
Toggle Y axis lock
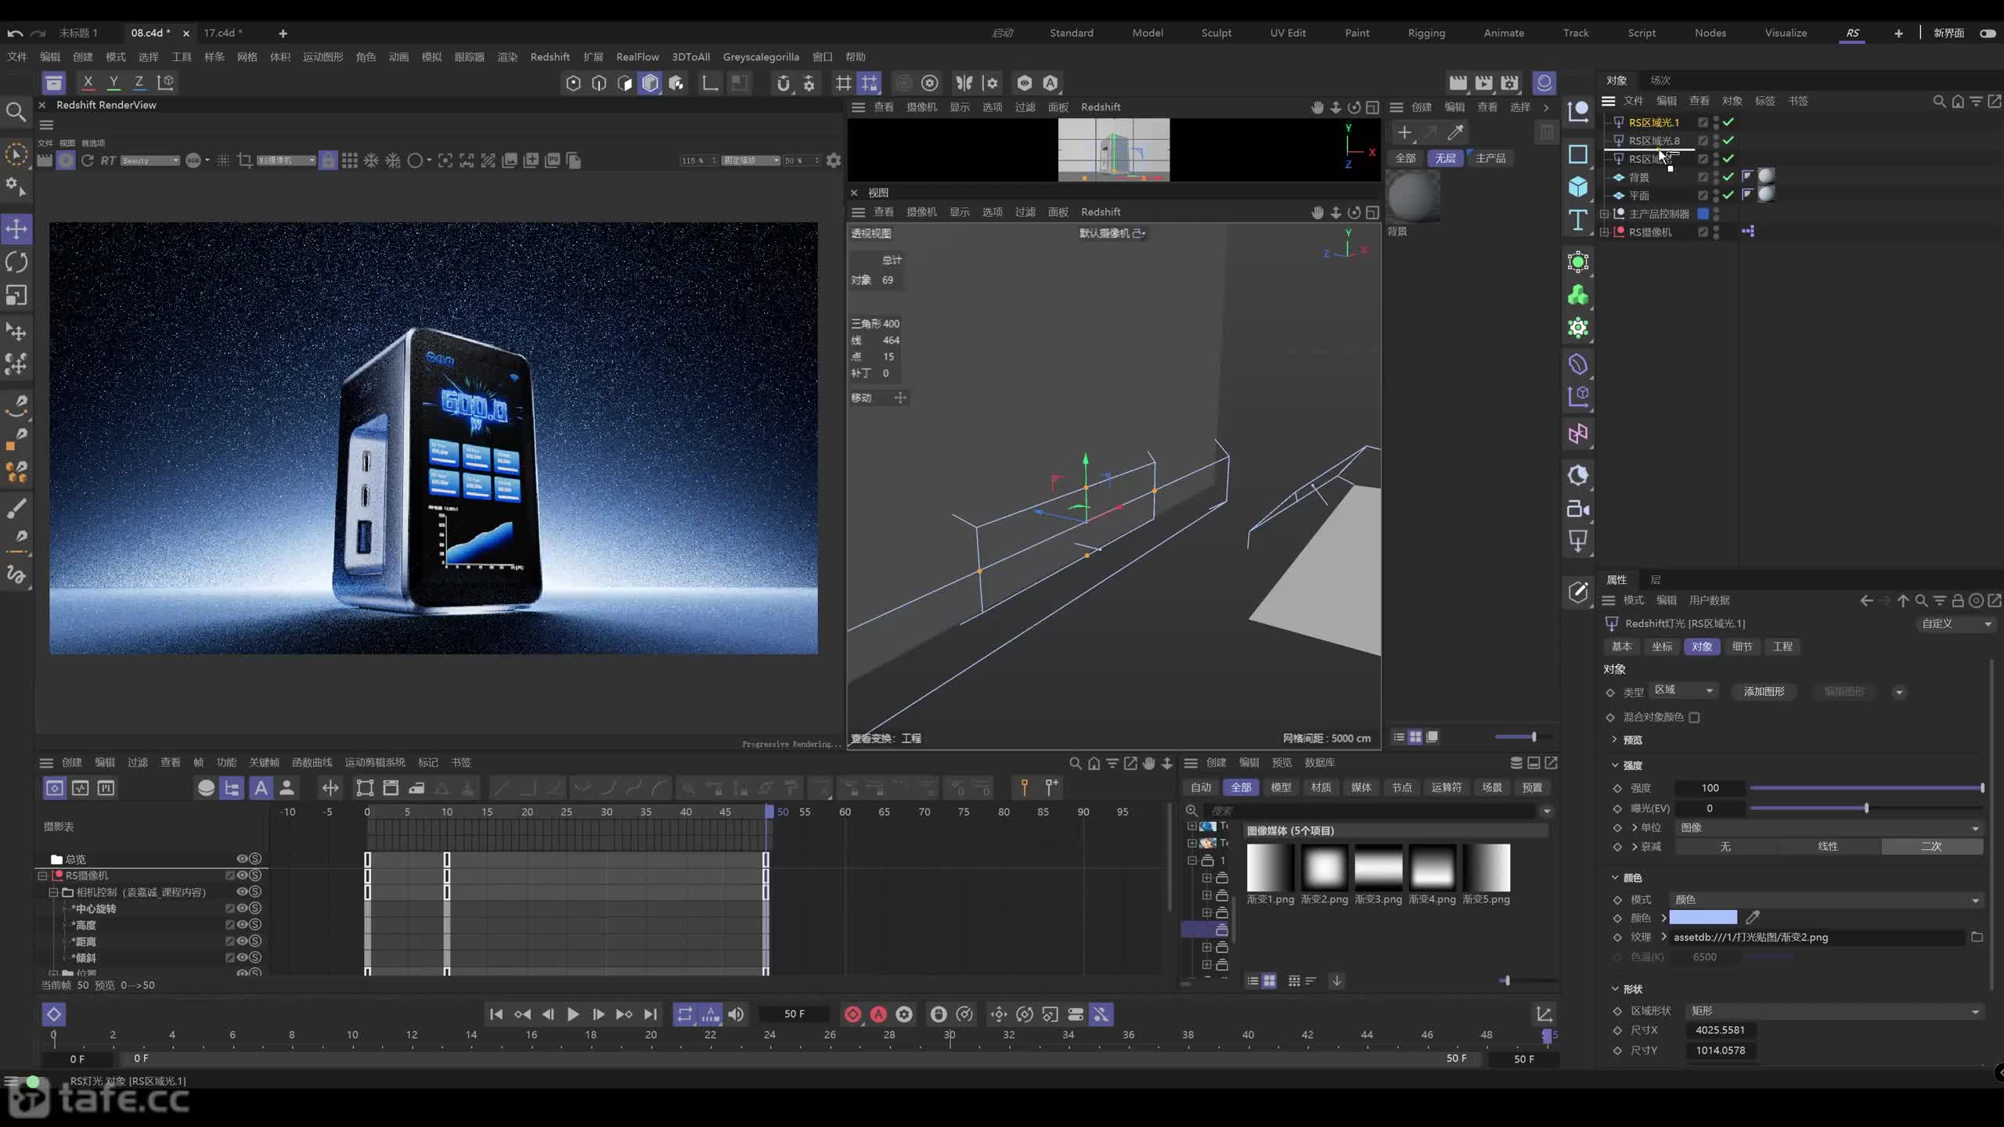pos(114,82)
